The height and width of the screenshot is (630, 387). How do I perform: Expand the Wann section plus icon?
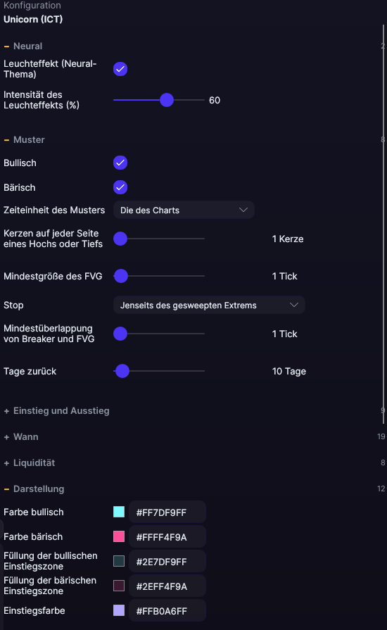tap(6, 437)
